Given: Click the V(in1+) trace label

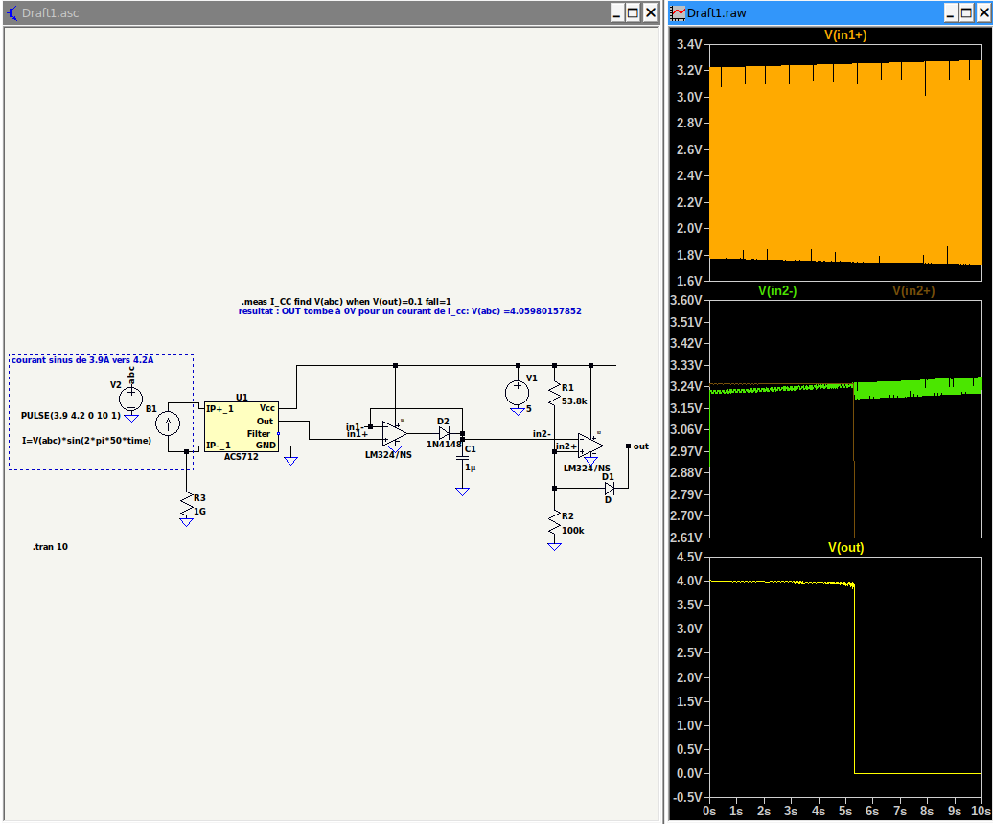Looking at the screenshot, I should tap(845, 35).
